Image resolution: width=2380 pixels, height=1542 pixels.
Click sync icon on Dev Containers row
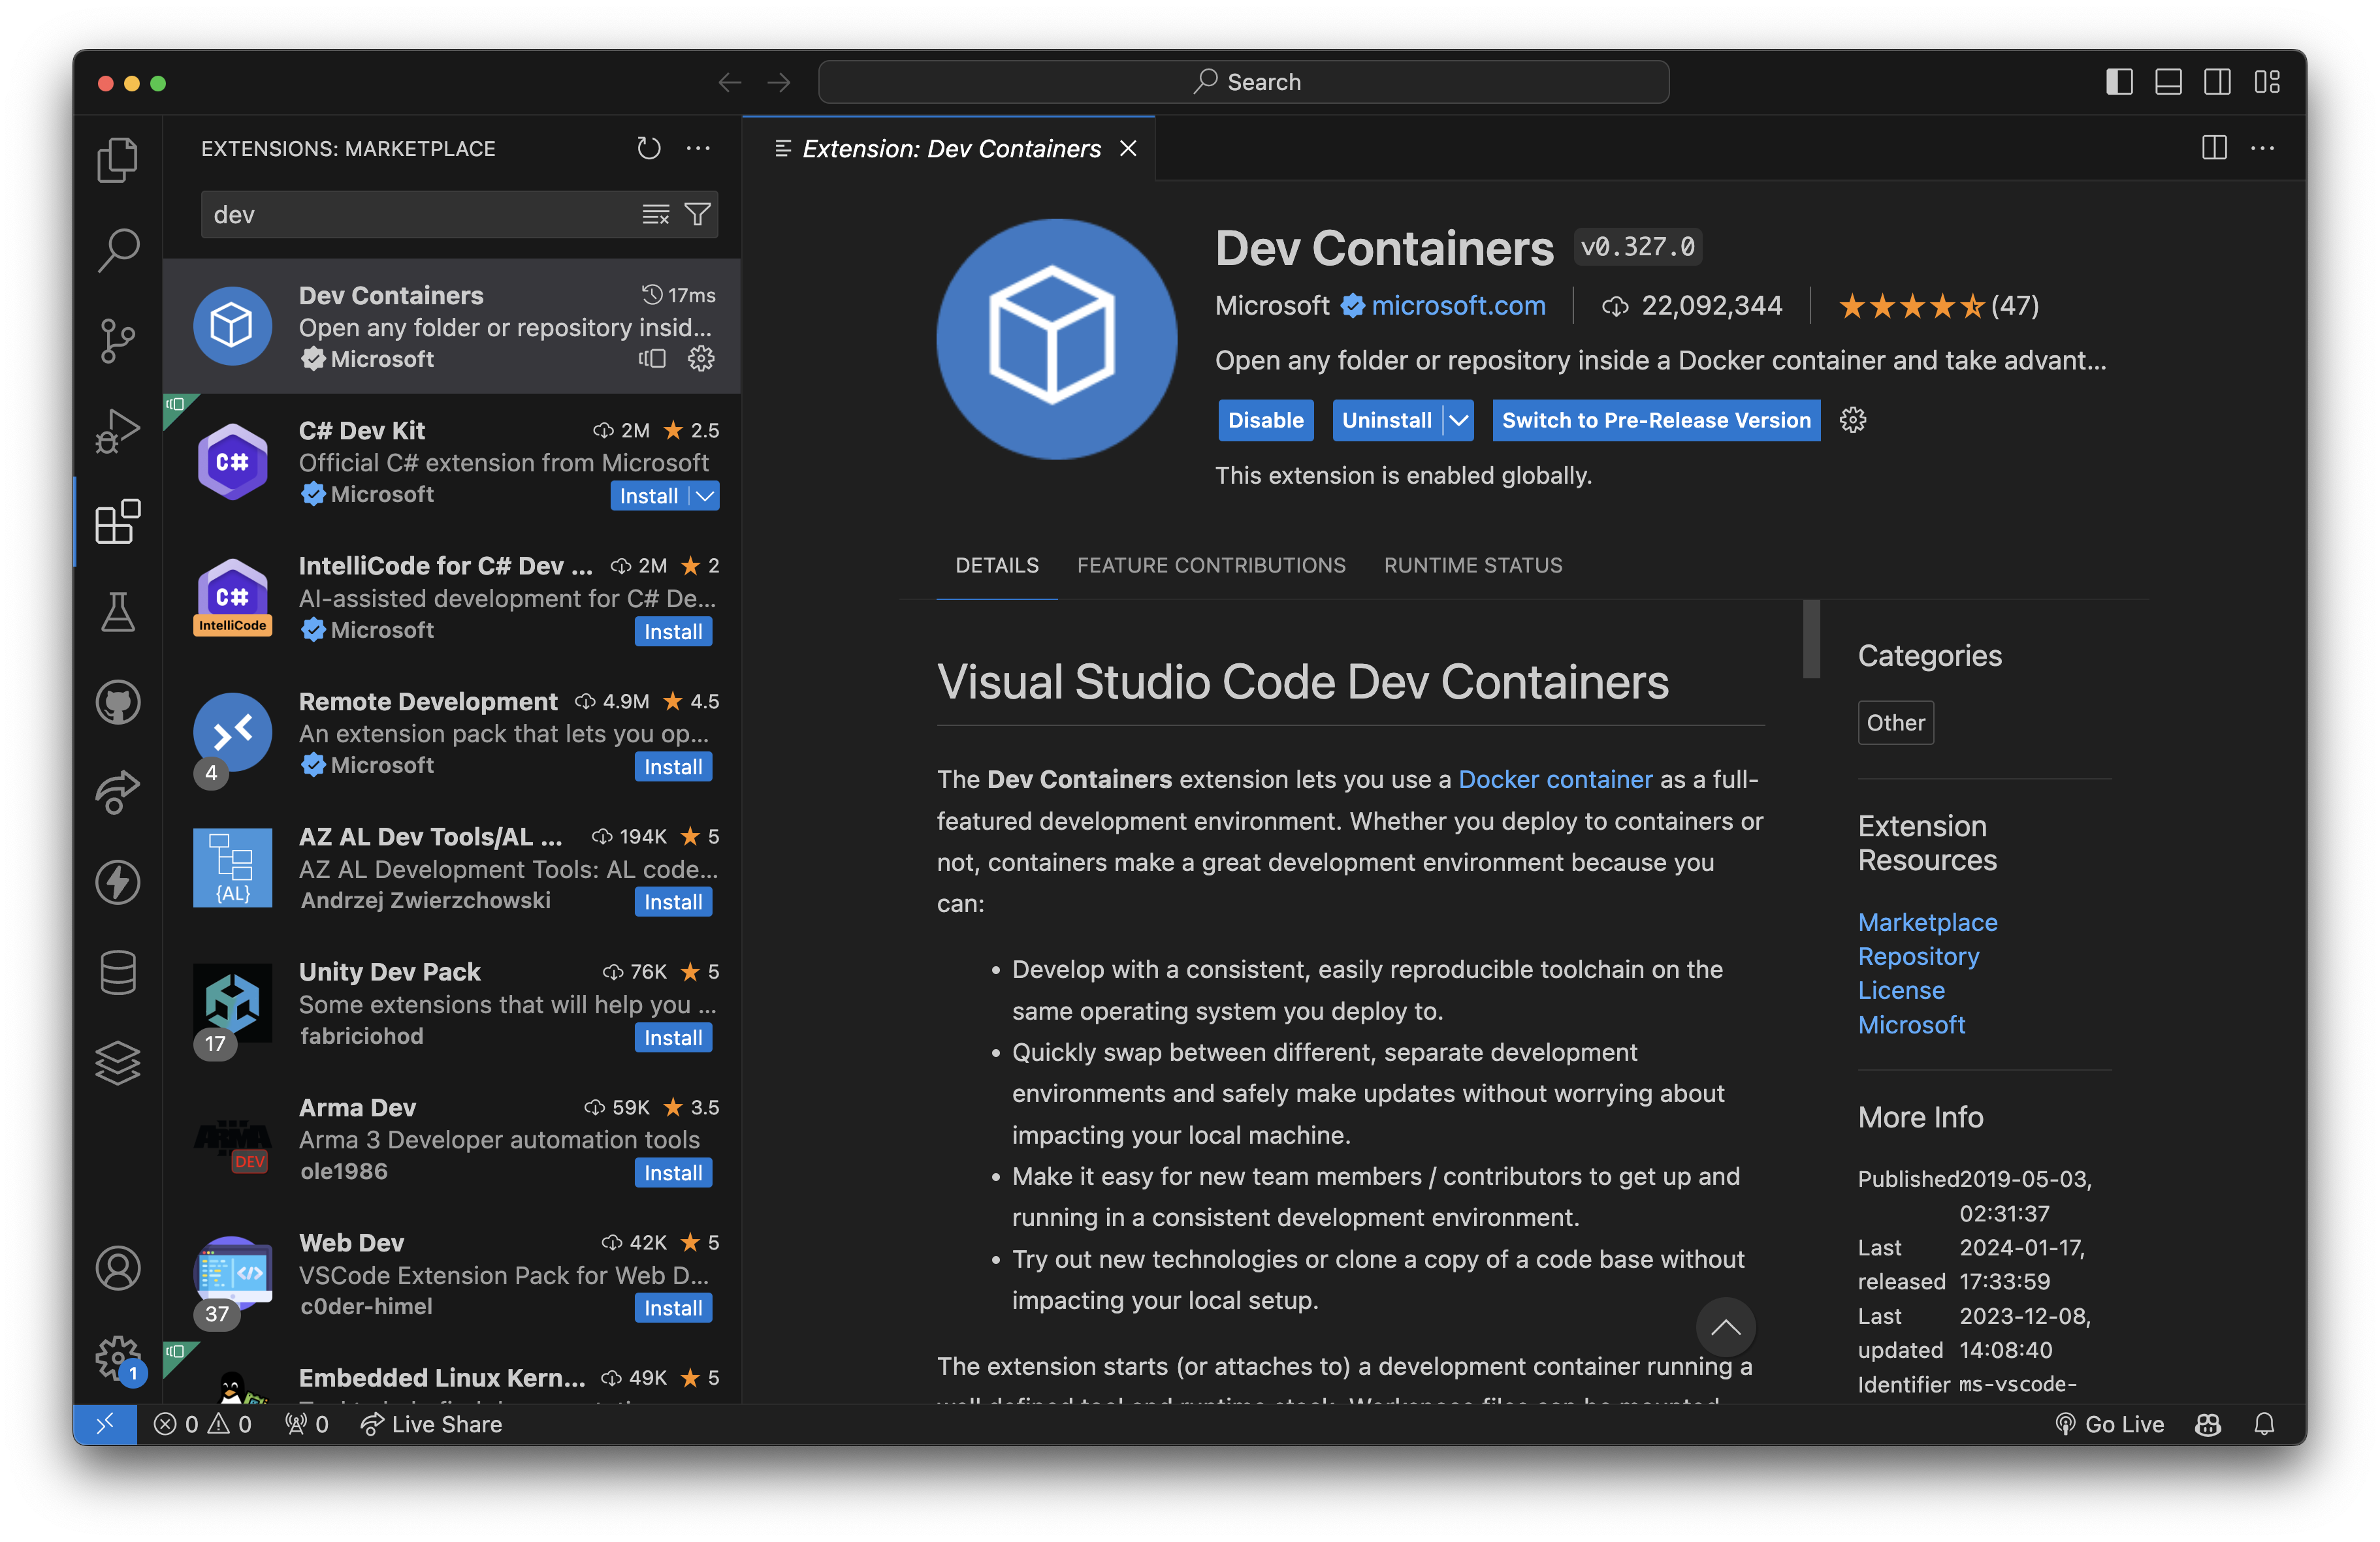point(652,359)
